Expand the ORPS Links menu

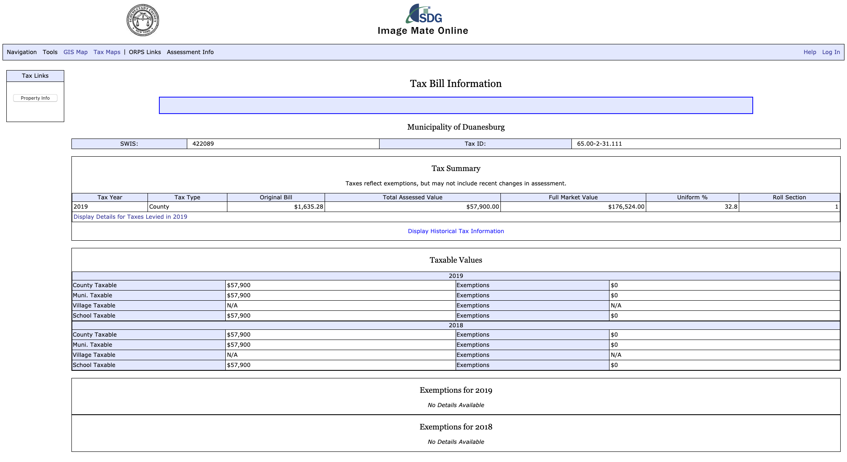pos(145,52)
